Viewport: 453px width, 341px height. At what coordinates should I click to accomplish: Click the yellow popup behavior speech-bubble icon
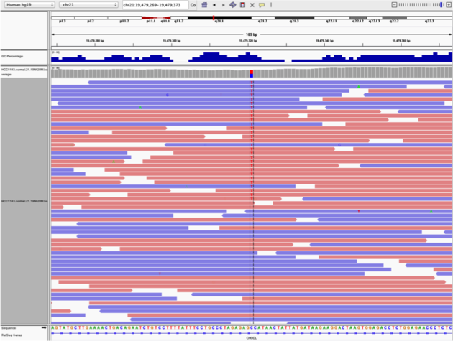pyautogui.click(x=262, y=4)
